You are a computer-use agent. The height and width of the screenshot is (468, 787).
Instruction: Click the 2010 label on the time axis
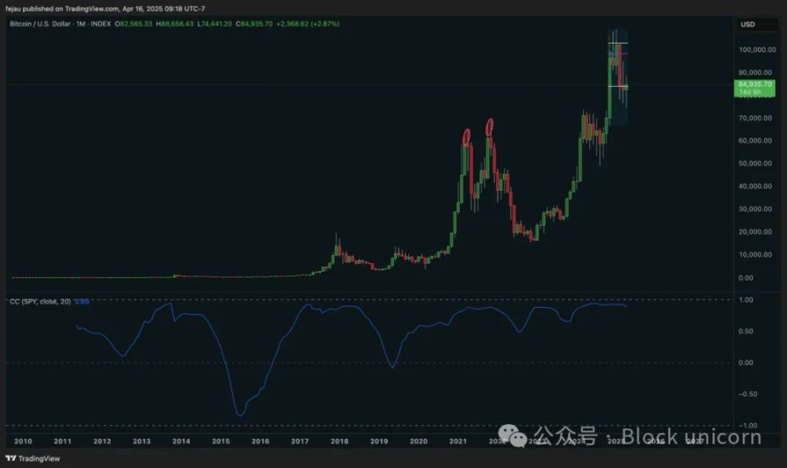point(23,440)
